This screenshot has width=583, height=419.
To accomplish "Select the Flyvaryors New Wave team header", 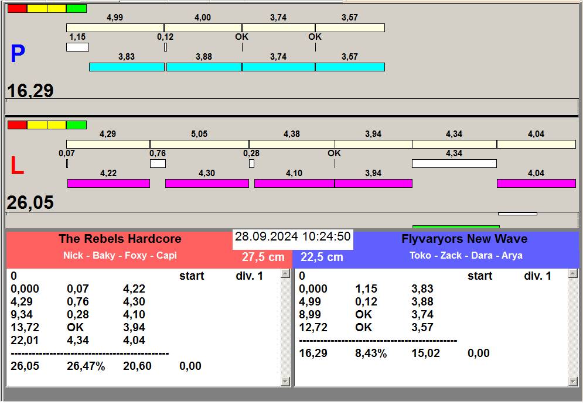I will tap(464, 239).
